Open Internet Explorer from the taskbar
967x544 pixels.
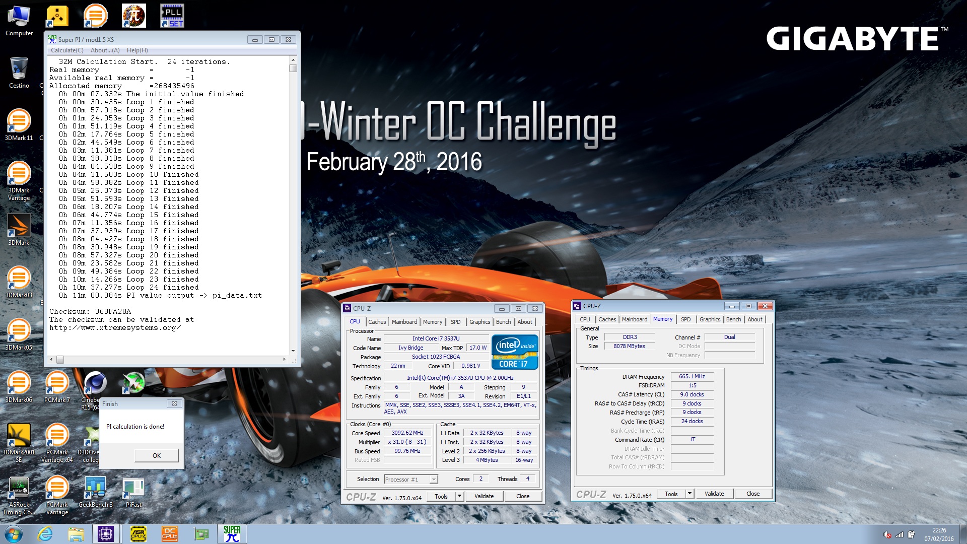click(45, 534)
